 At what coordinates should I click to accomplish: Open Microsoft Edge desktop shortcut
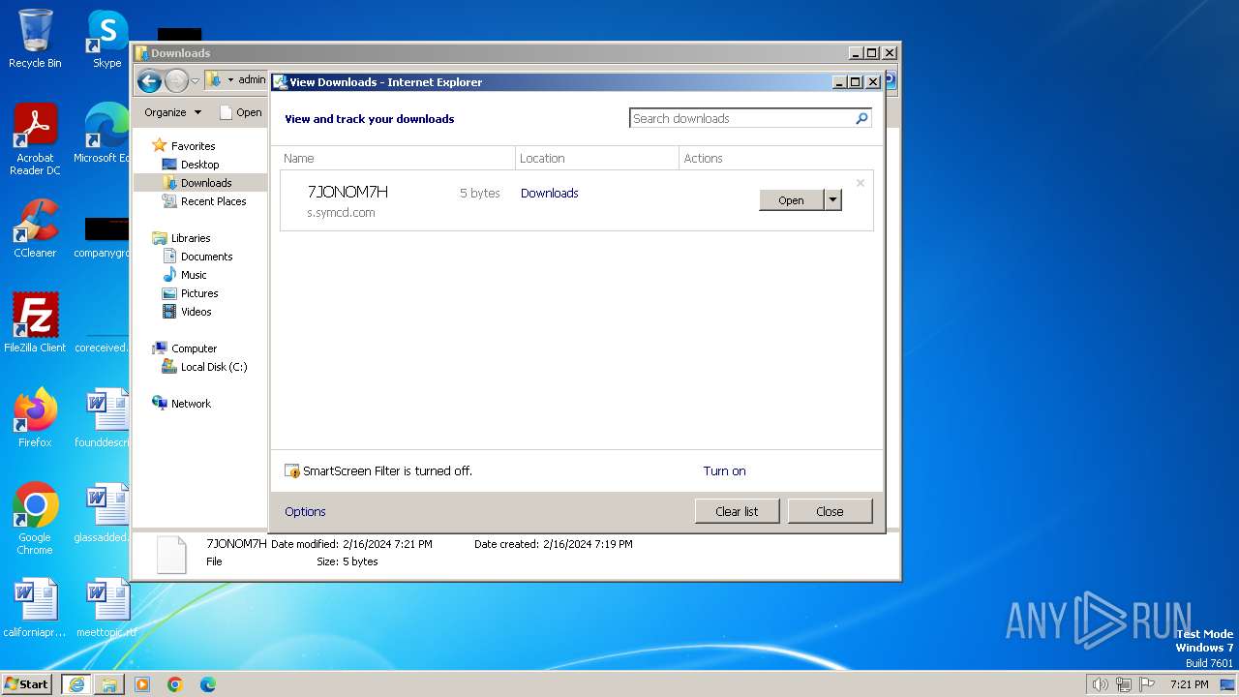105,133
